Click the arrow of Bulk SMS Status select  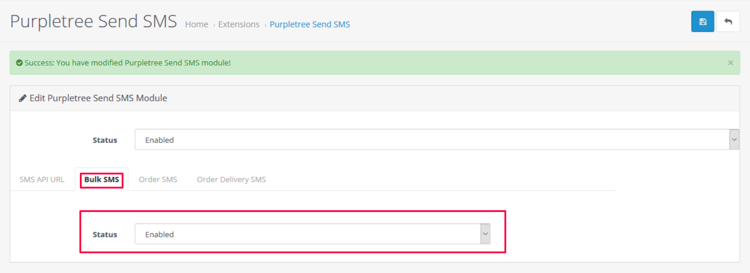[485, 234]
